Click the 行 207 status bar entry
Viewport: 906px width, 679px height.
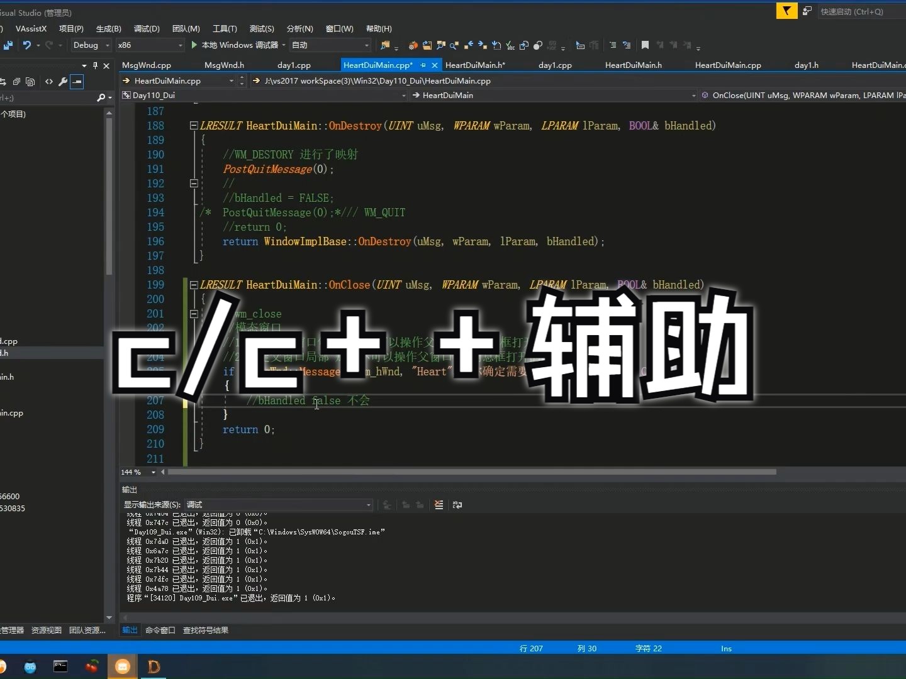[x=531, y=649]
